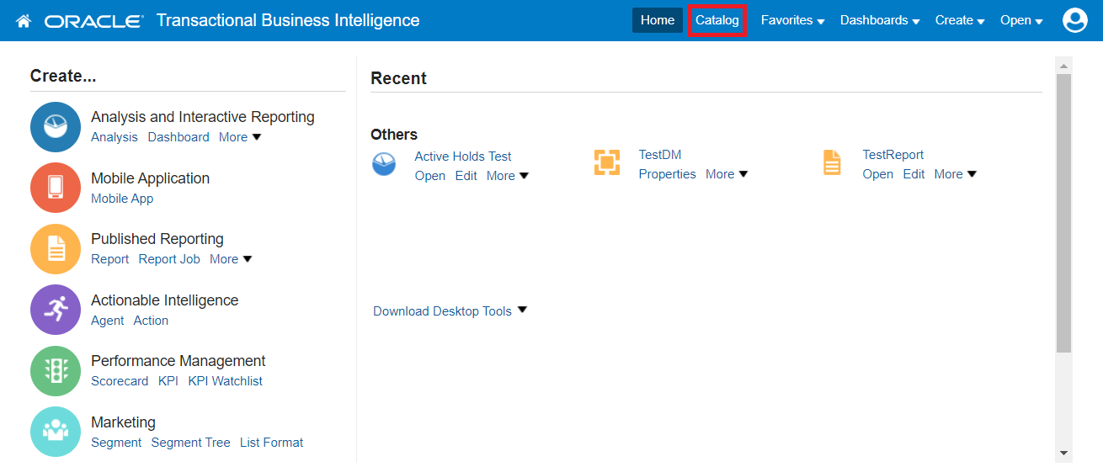1103x467 pixels.
Task: Open the Favorites dropdown menu
Action: pos(792,20)
